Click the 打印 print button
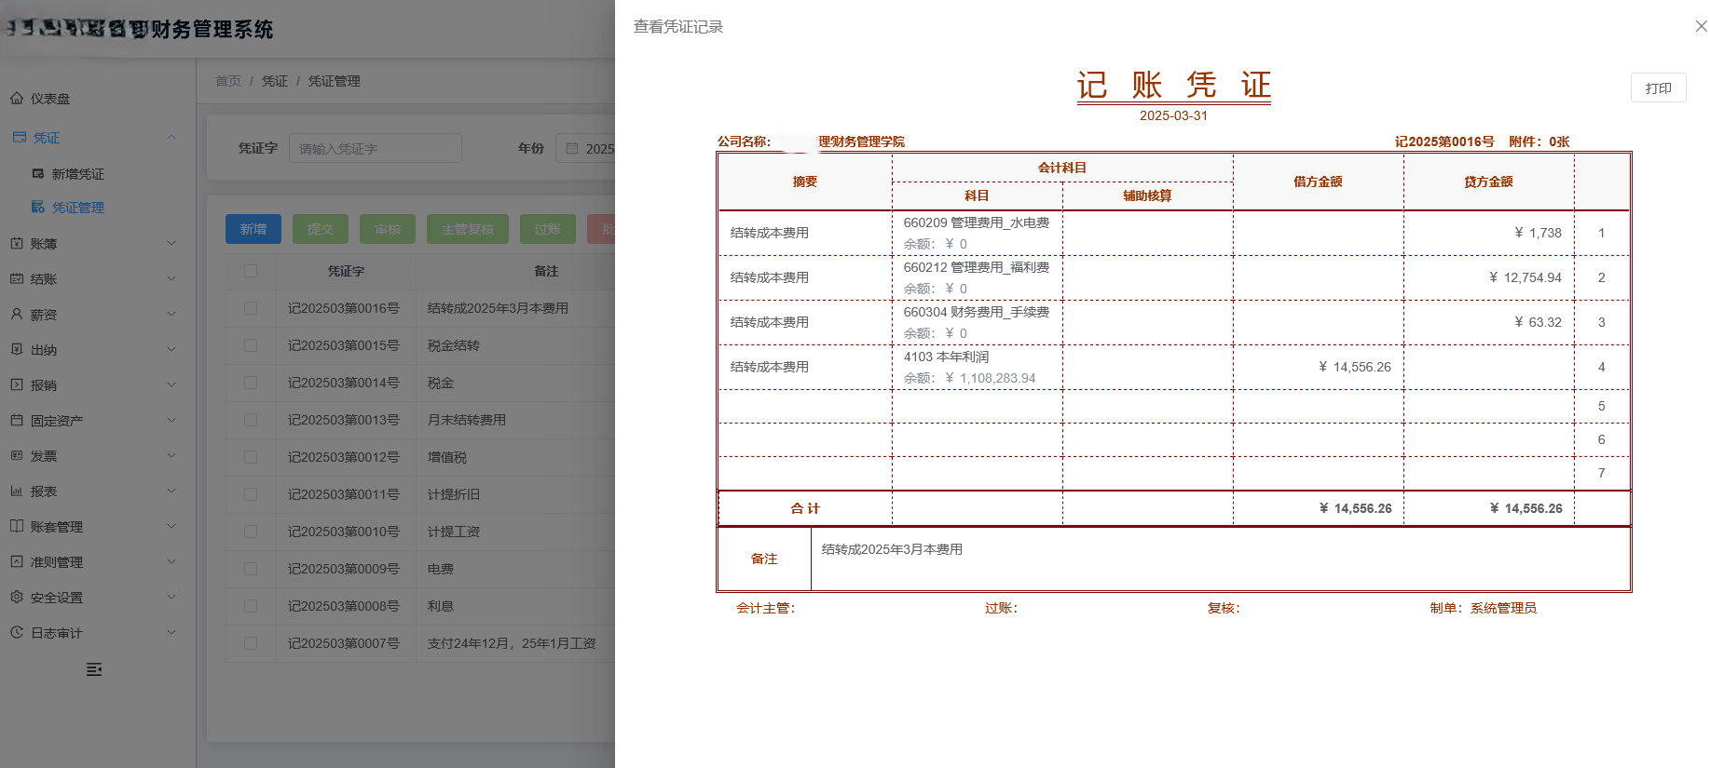Screen dimensions: 1710x768 [1658, 88]
